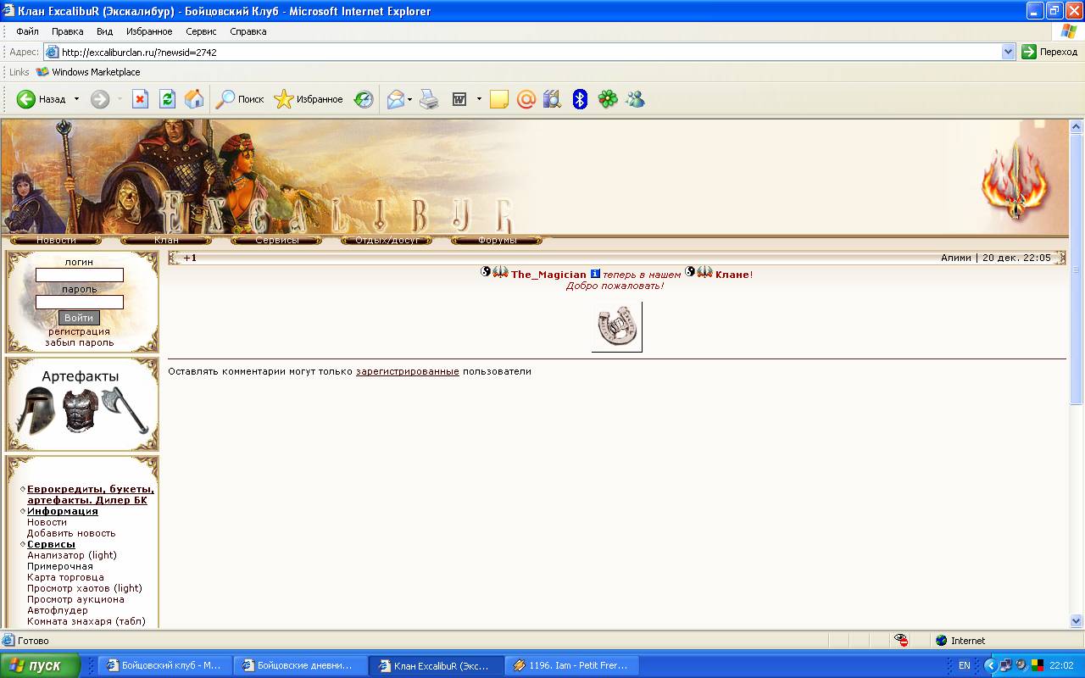The width and height of the screenshot is (1085, 678).
Task: Open Еврокредиты, букеты, артефакты dealer link
Action: 91,495
